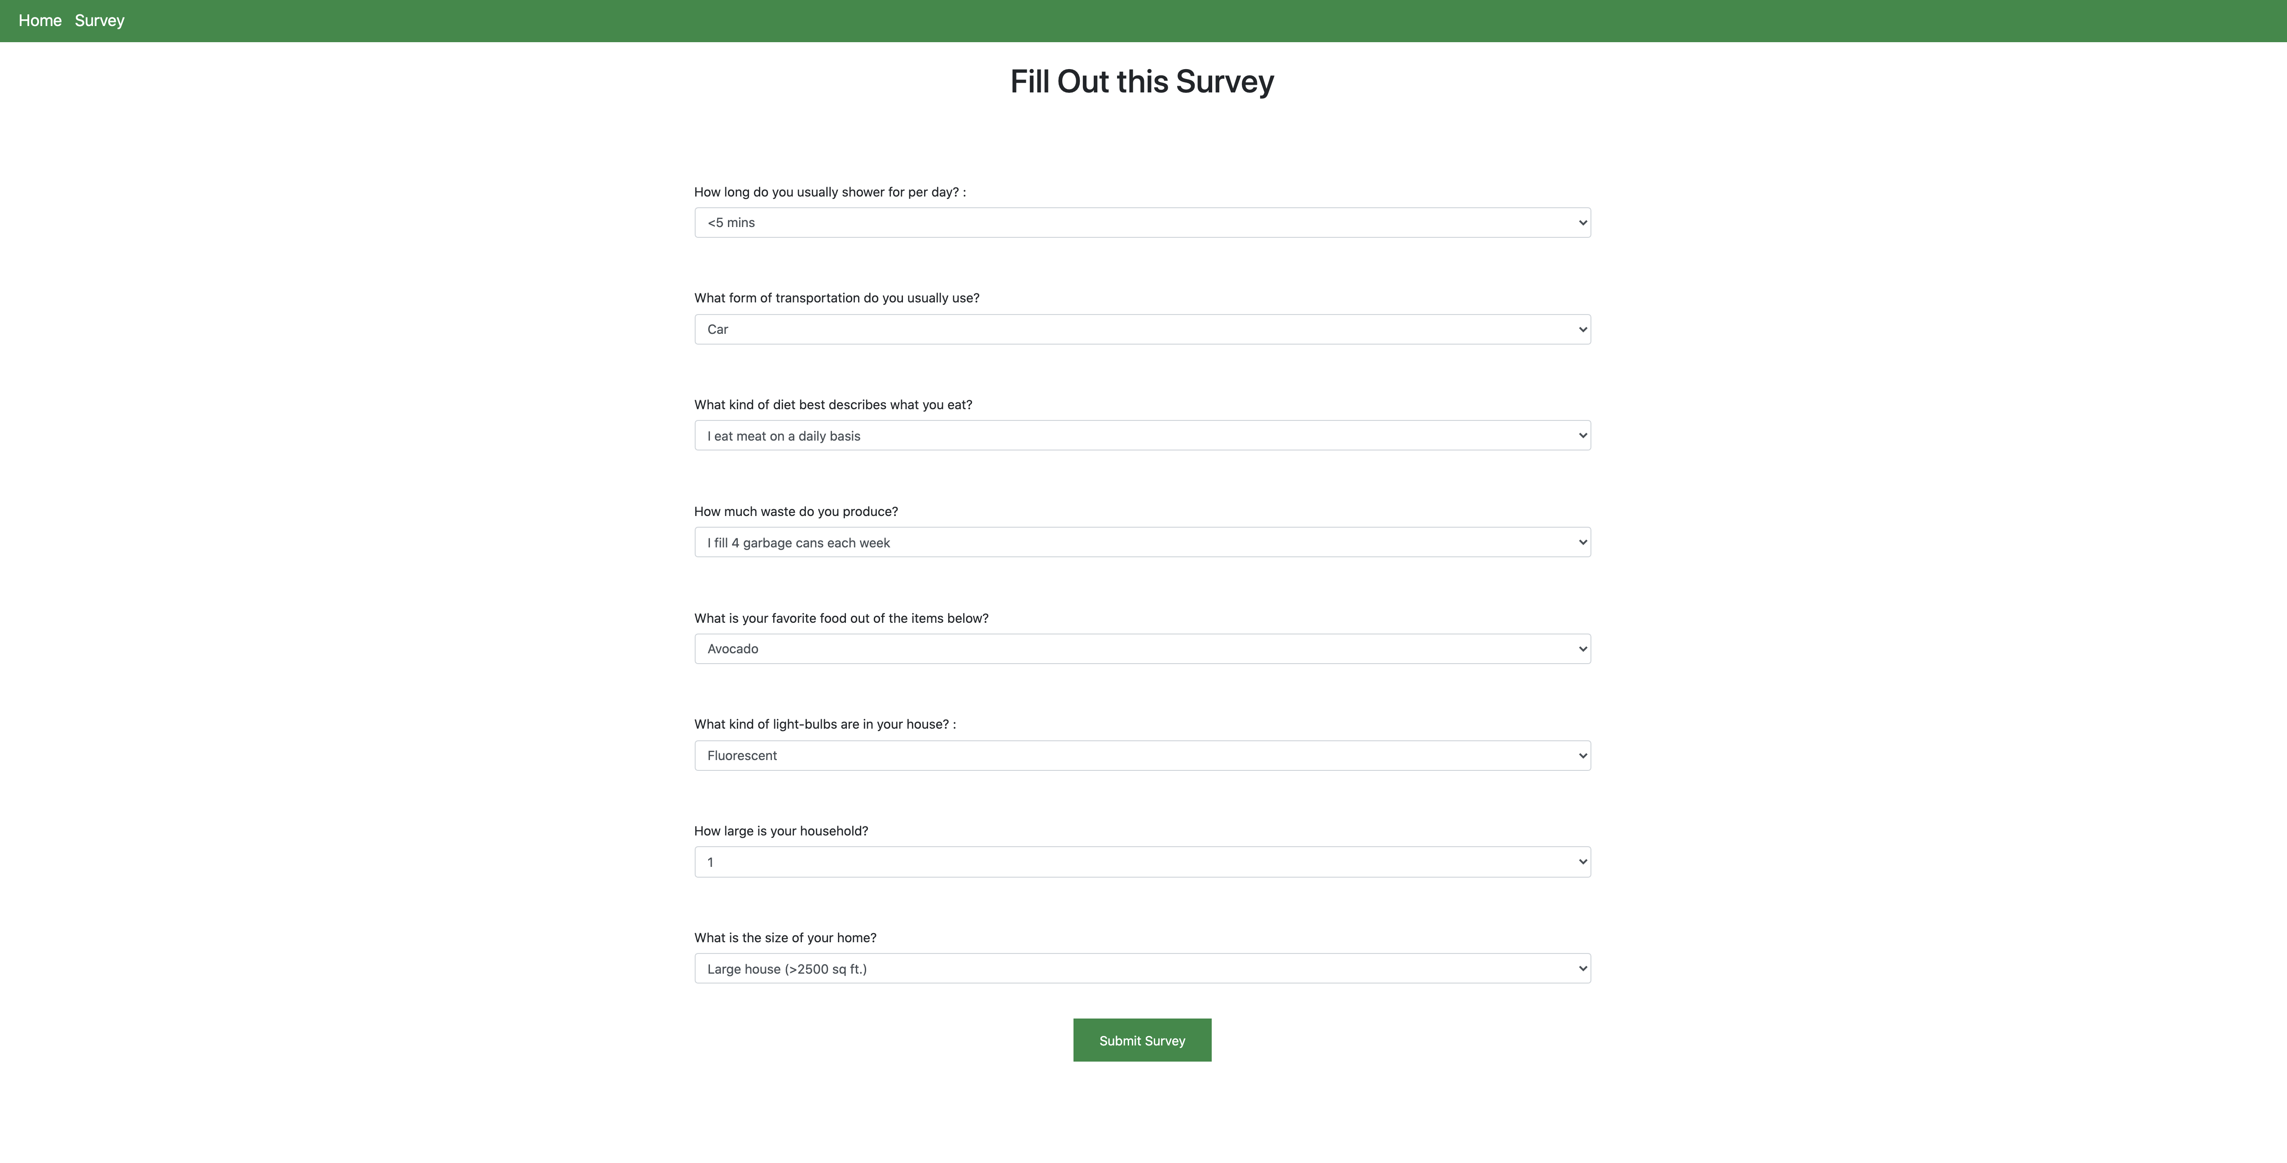This screenshot has height=1163, width=2287.
Task: Click the favorite food question label
Action: (841, 618)
